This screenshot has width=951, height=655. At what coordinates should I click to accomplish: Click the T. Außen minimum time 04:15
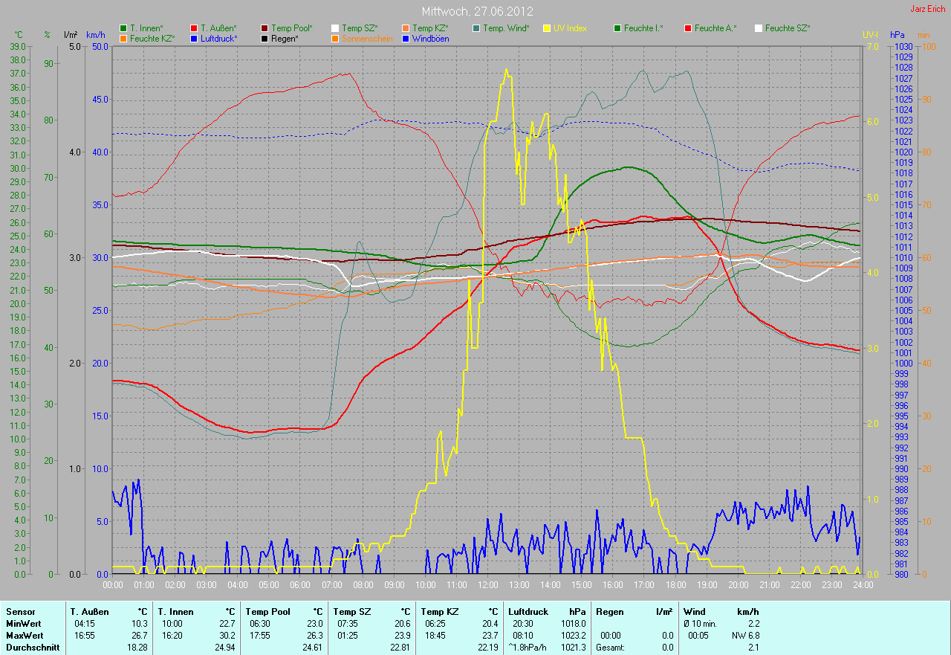tap(85, 624)
